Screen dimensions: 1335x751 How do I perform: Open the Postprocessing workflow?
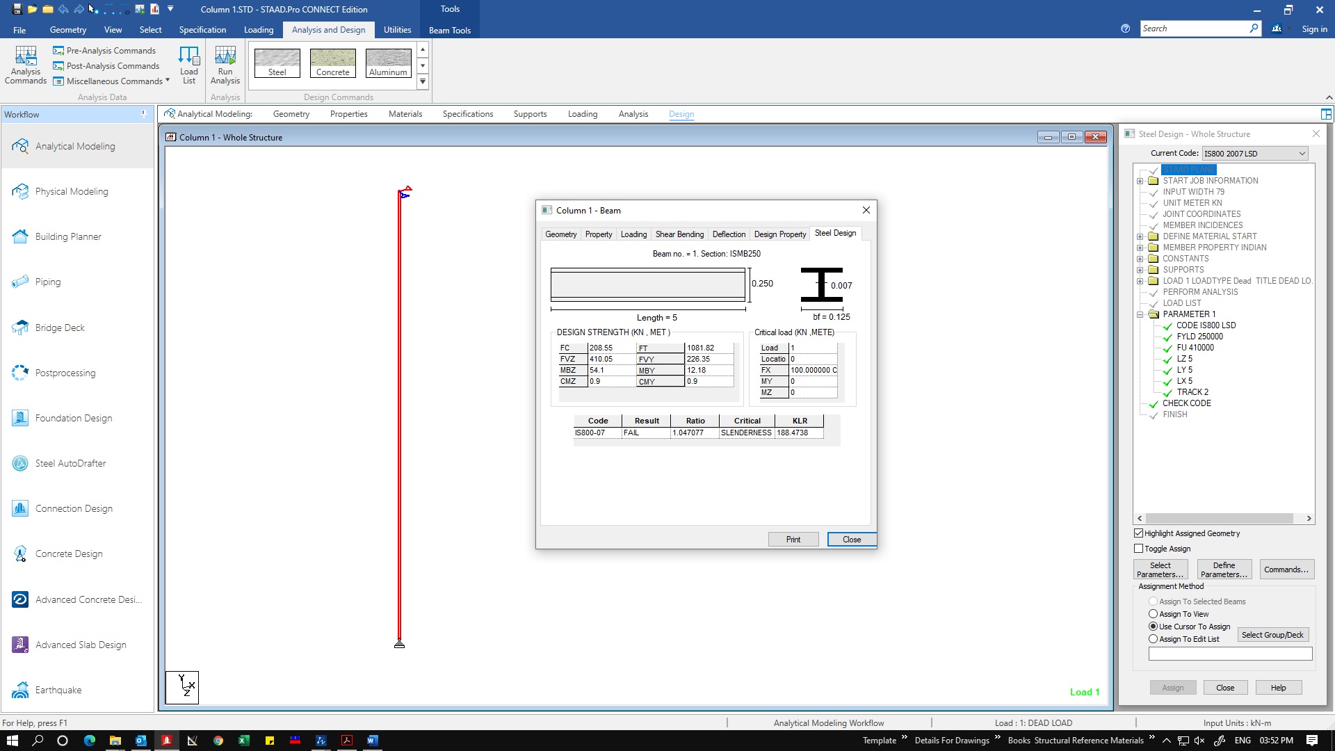tap(65, 373)
